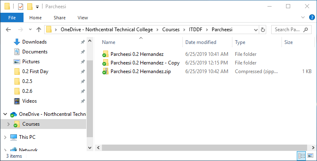Image resolution: width=317 pixels, height=161 pixels.
Task: Select Parcheesi 0.2 Hernandez.zip file
Action: pos(141,71)
